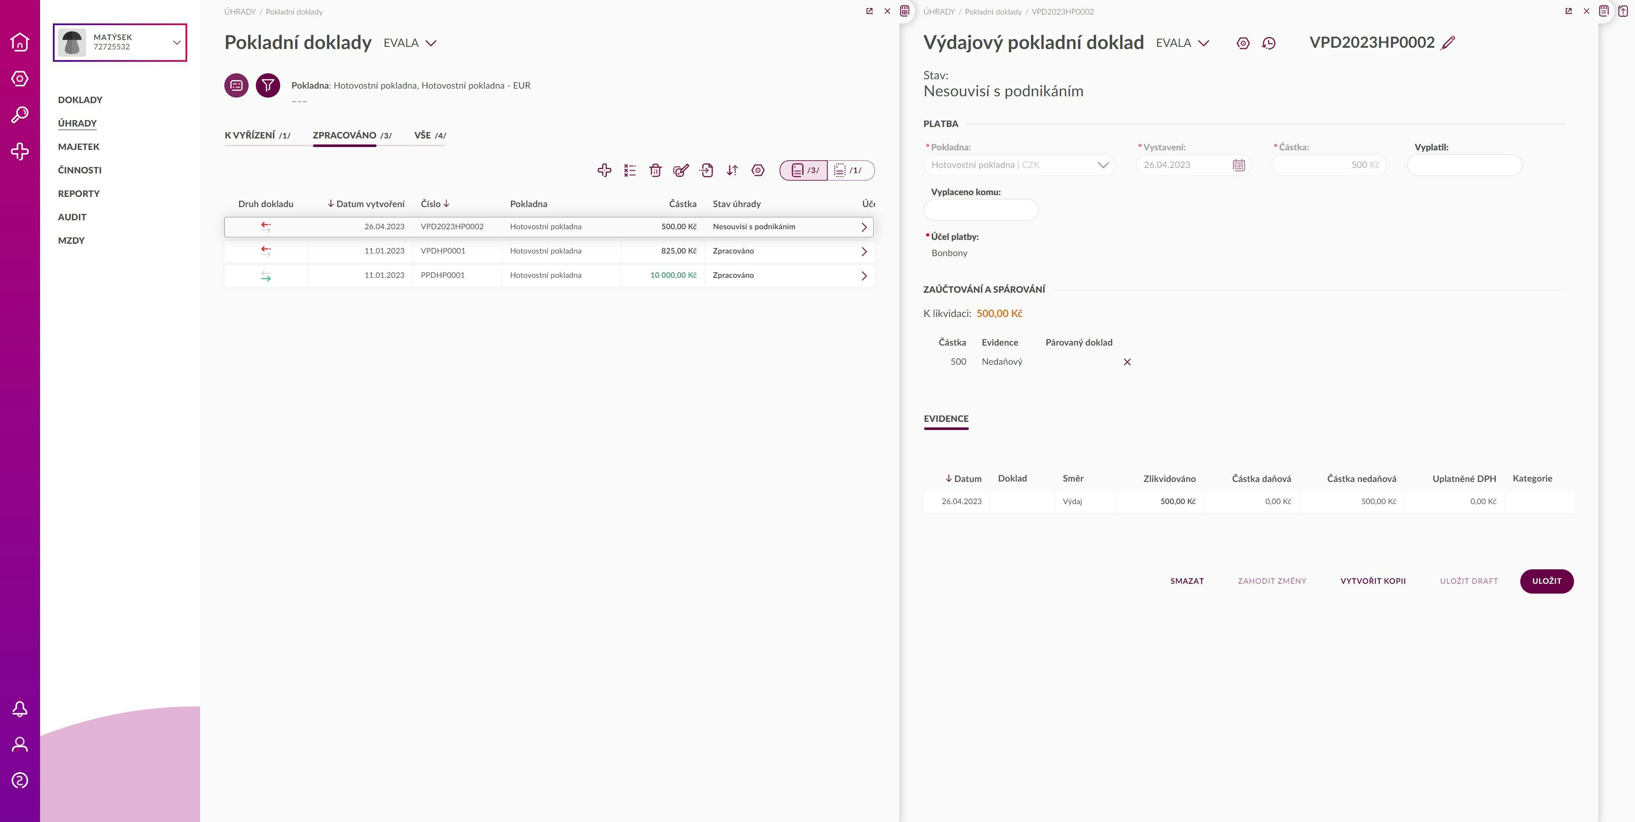Open list settings hexagon icon in toolbar
This screenshot has width=1635, height=822.
(758, 170)
